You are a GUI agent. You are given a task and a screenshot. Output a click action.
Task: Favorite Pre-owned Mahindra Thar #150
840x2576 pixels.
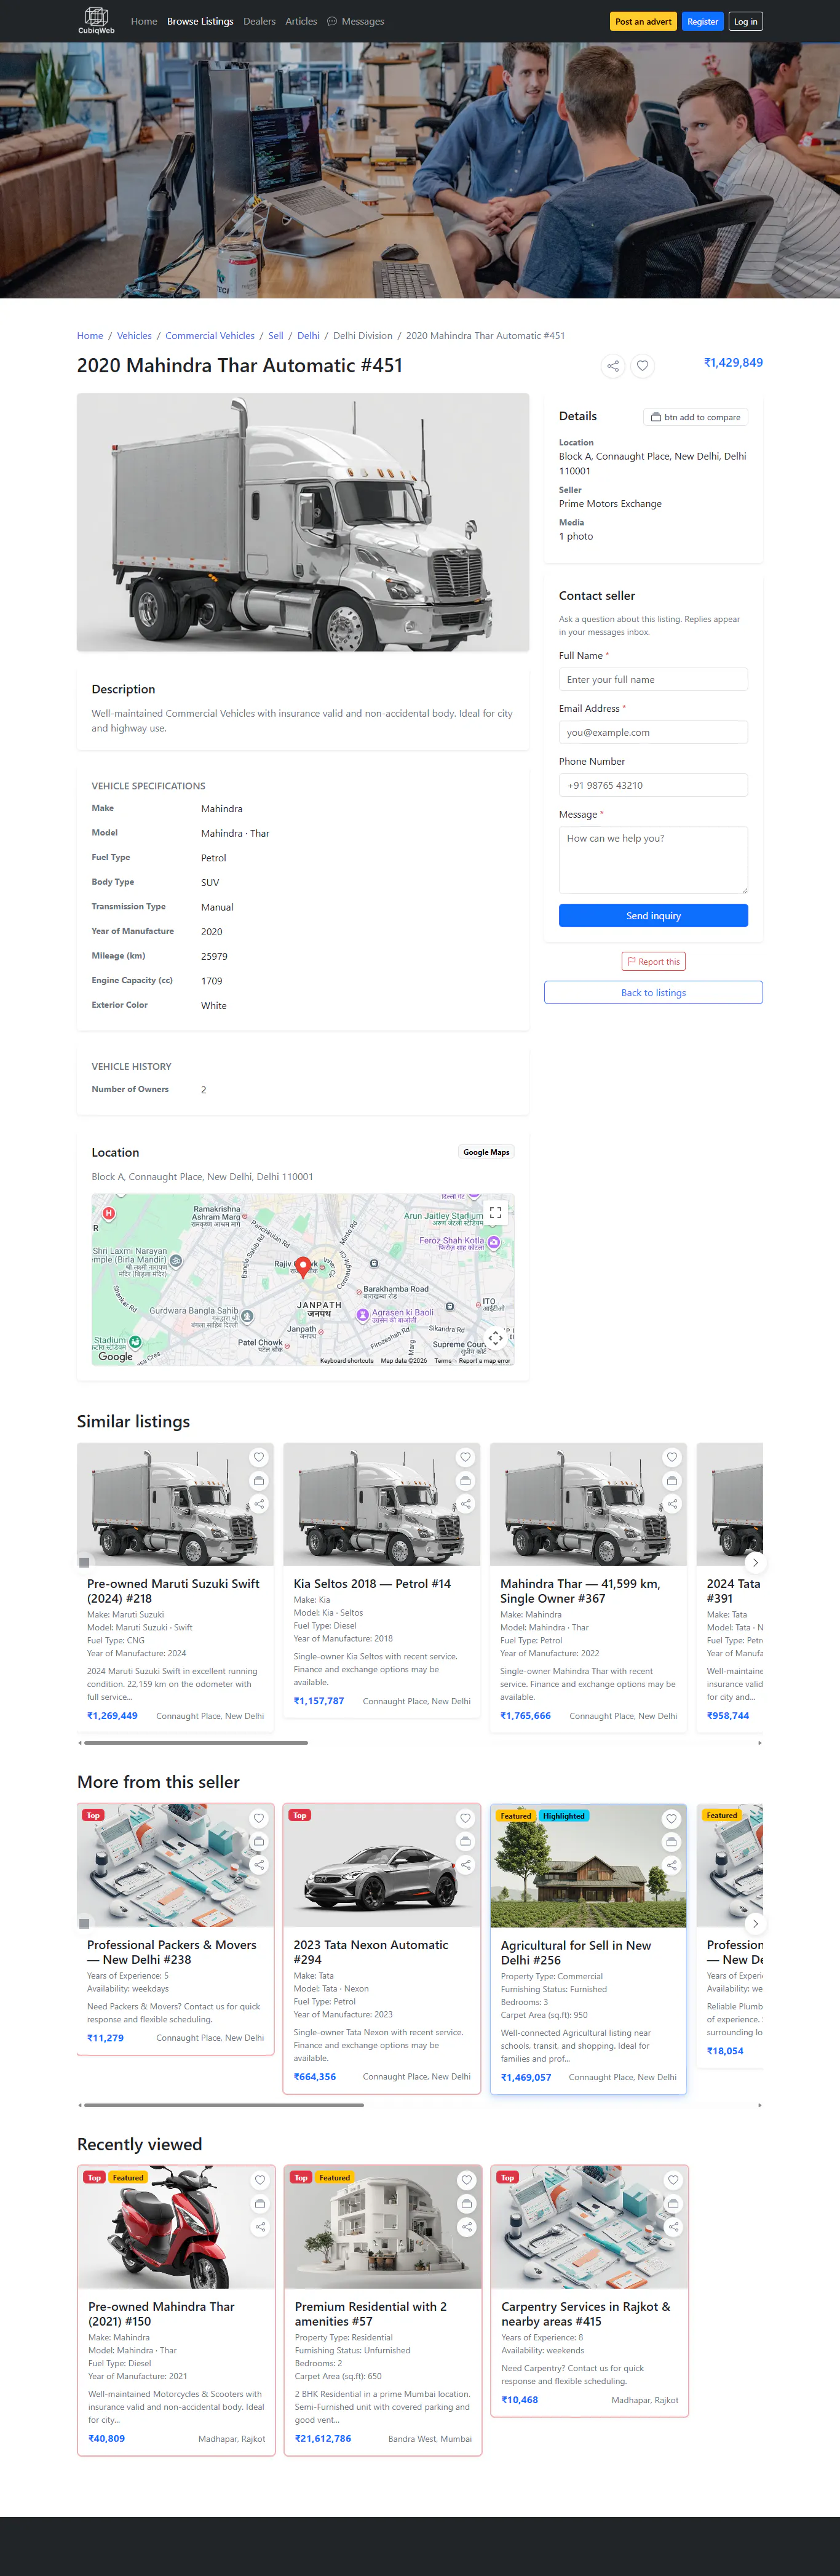[260, 2181]
